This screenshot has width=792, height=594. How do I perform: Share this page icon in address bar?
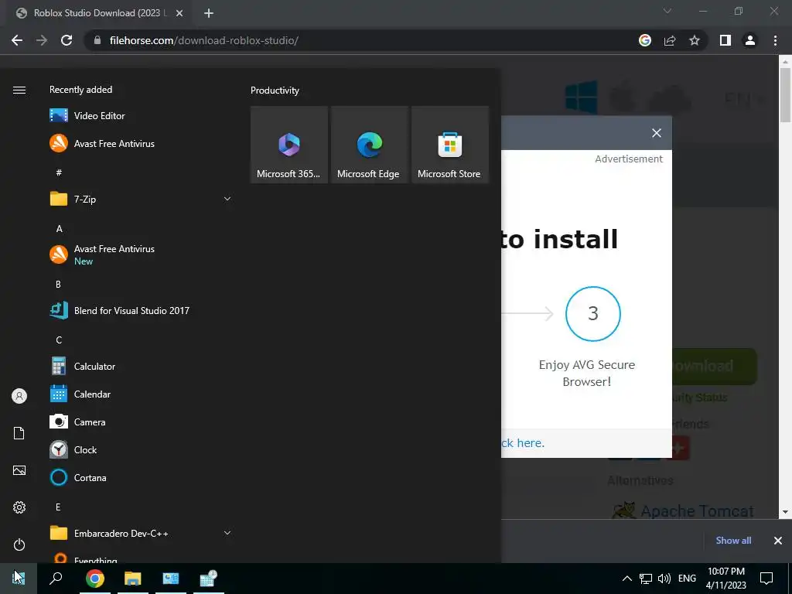670,40
